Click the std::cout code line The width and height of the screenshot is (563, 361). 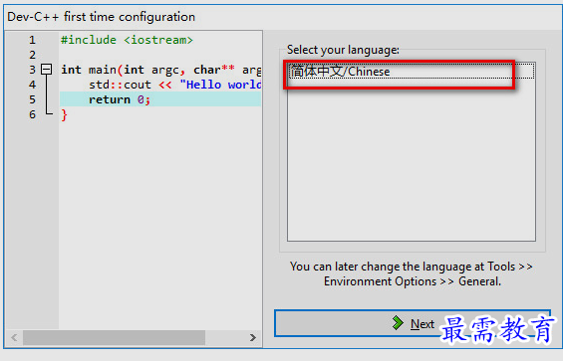point(174,85)
